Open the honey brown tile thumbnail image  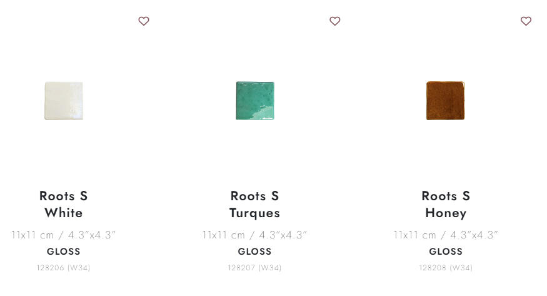tap(446, 101)
